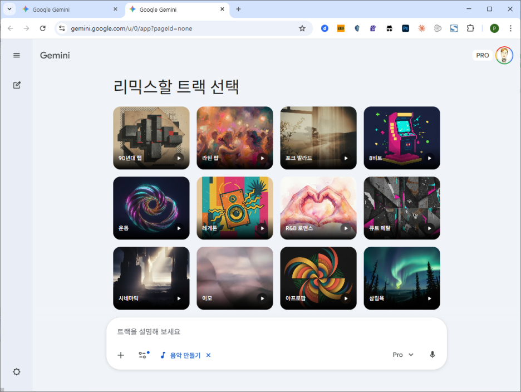The image size is (521, 392).
Task: Select the 아프로팝 colorful spiral card
Action: click(318, 278)
